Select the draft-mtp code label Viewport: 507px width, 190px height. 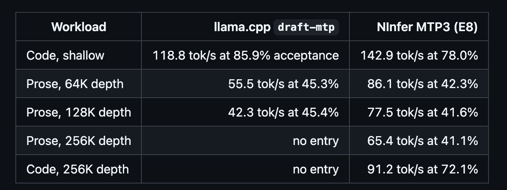306,27
